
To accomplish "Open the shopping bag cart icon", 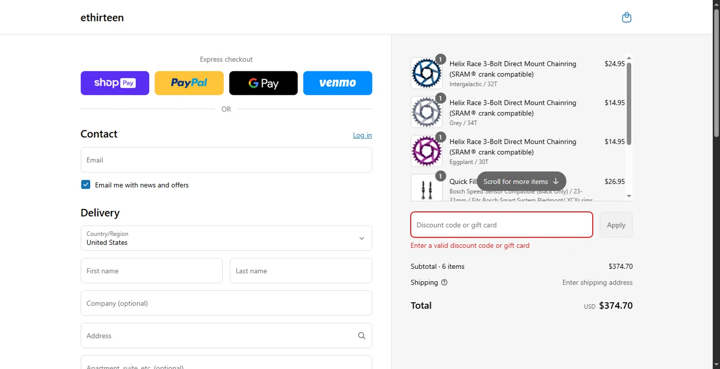I will click(626, 18).
